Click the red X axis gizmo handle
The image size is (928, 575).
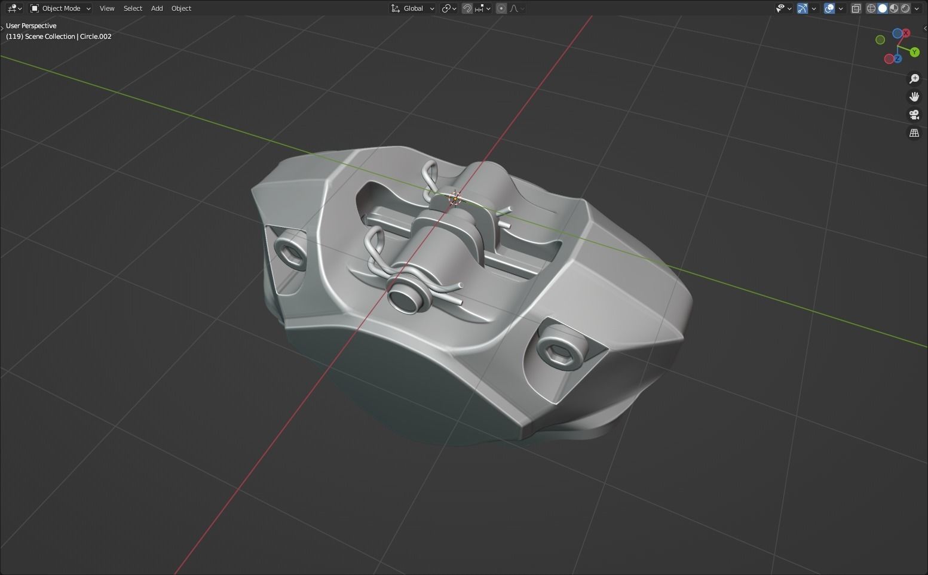[x=906, y=33]
